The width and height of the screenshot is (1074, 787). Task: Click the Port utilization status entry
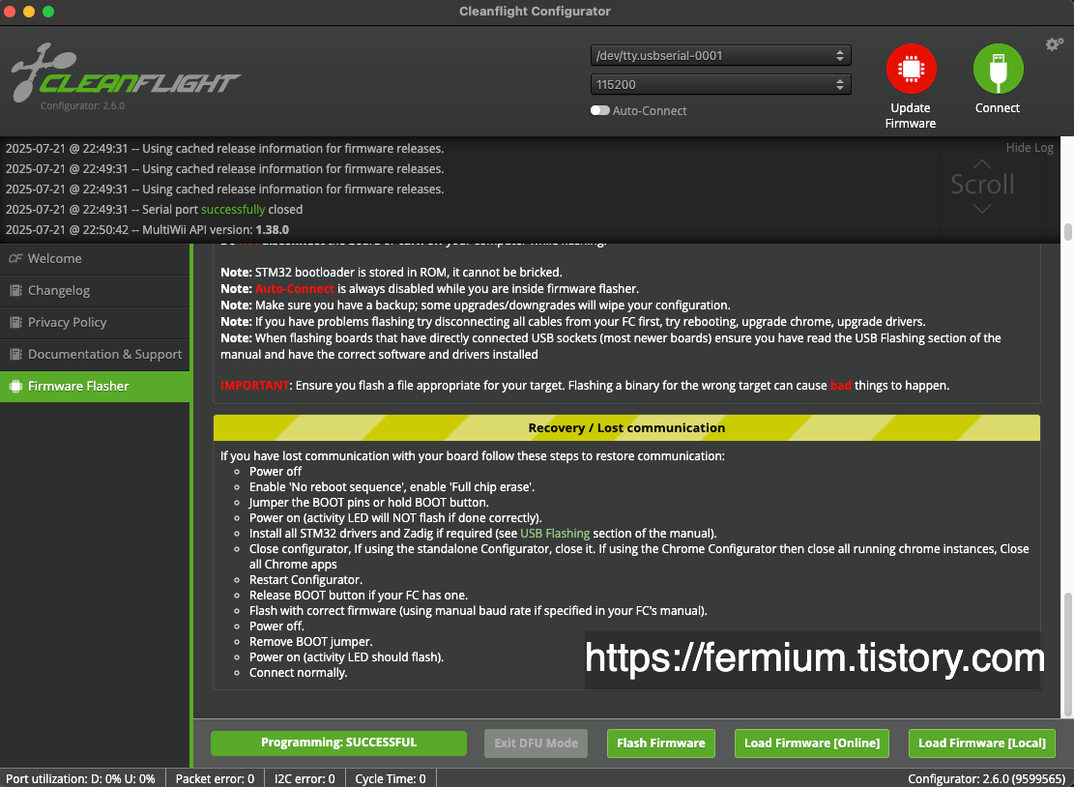coord(81,778)
